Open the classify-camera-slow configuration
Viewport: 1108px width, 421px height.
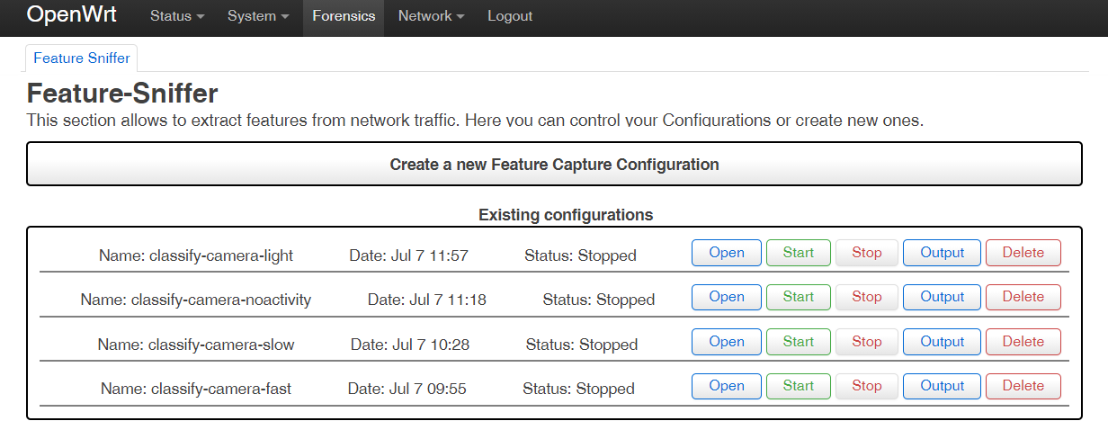coord(727,342)
